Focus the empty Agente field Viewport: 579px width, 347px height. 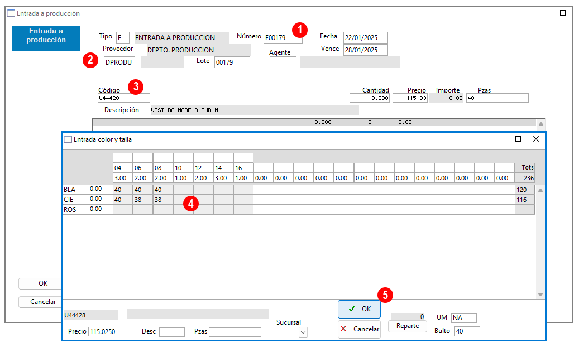pyautogui.click(x=283, y=62)
